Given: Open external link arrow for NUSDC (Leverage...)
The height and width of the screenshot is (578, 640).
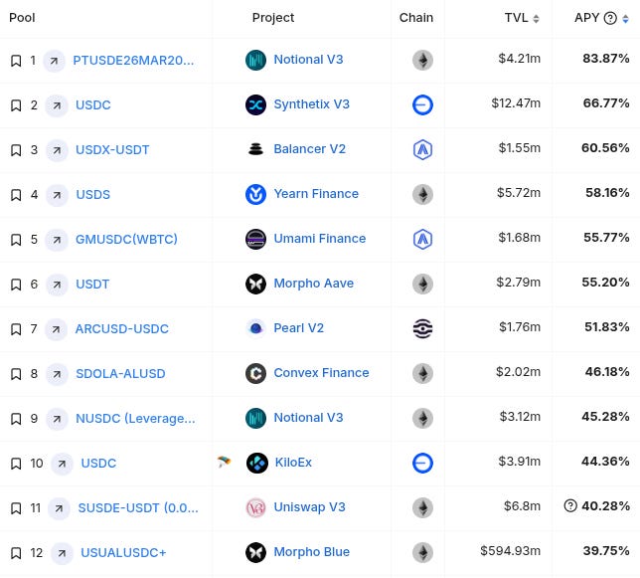Looking at the screenshot, I should pos(57,419).
